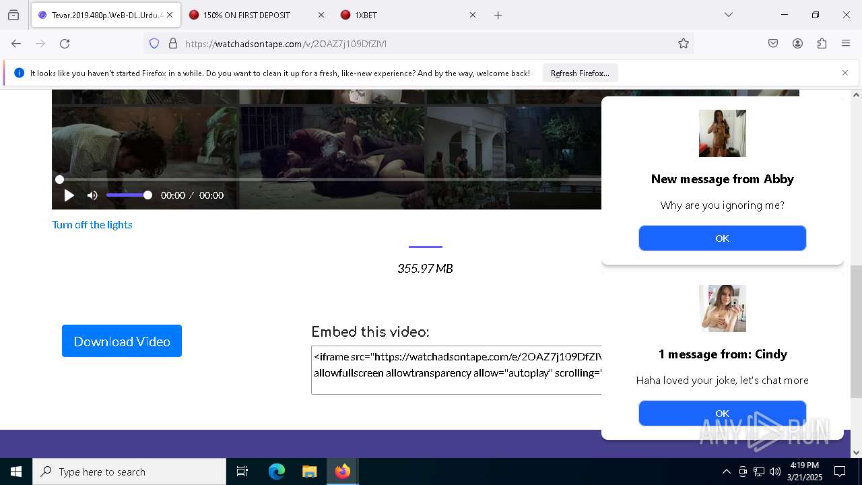Open Task View on taskbar

coord(242,472)
